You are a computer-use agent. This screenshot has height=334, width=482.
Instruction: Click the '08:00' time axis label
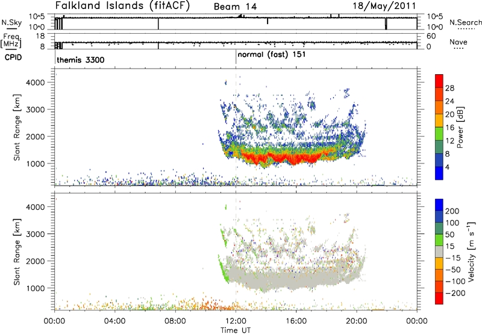175,321
